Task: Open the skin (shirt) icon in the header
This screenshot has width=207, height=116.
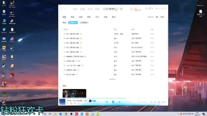Action: pos(146,9)
